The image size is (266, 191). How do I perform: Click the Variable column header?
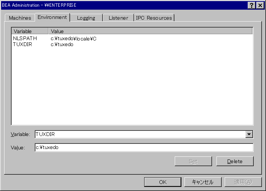tap(30, 31)
